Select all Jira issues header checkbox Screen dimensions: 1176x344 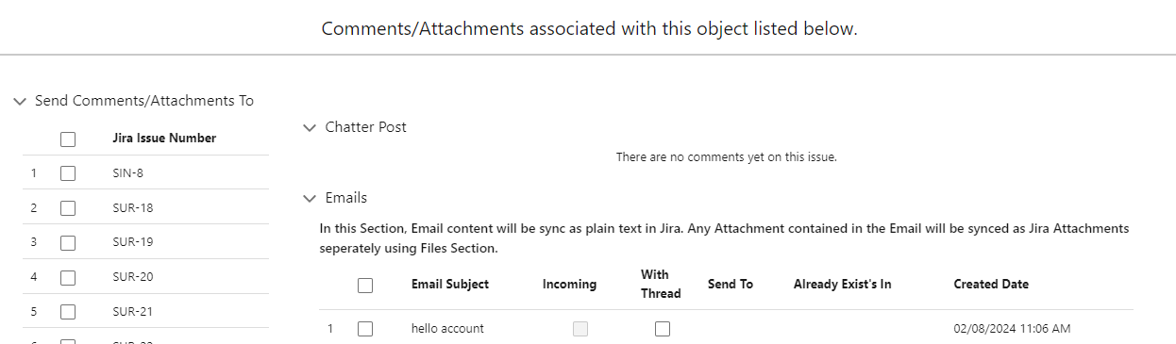(68, 139)
